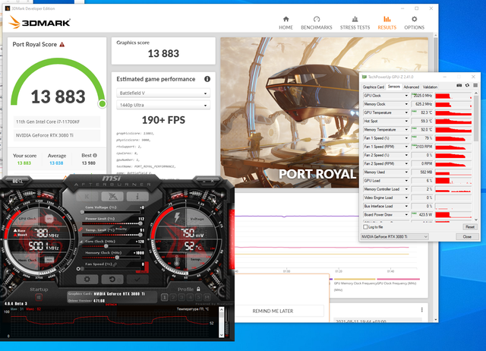Click the Afterburner apply checkmark button
The width and height of the screenshot is (486, 351).
[x=137, y=279]
